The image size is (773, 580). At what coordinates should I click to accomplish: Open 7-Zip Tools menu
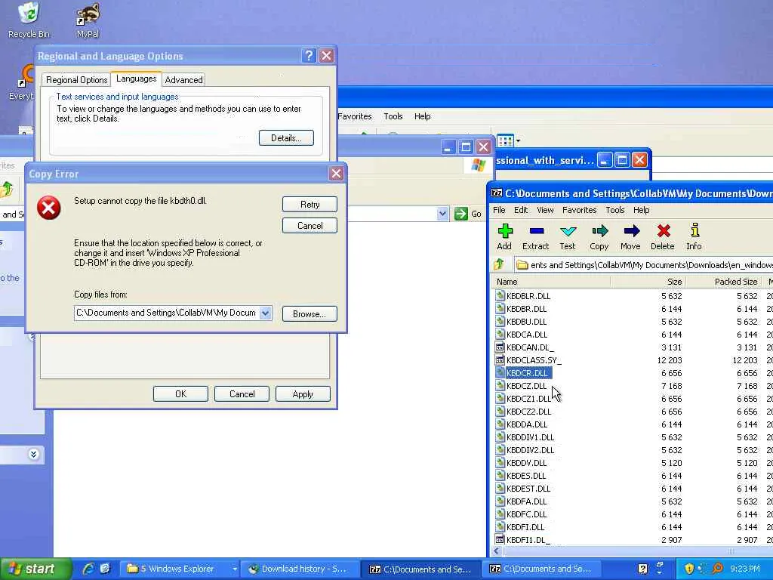tap(614, 210)
